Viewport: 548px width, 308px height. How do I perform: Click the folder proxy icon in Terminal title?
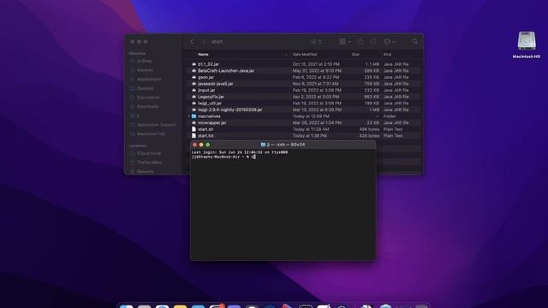point(263,145)
